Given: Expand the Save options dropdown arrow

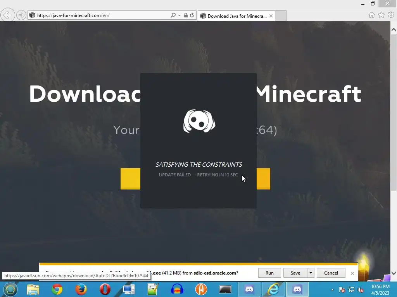Looking at the screenshot, I should tap(311, 273).
